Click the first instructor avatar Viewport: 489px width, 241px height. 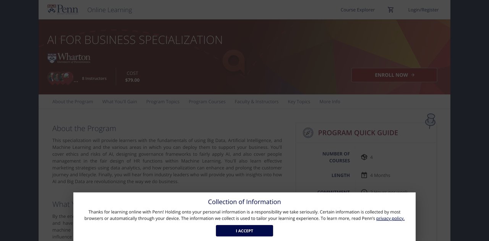pyautogui.click(x=50, y=77)
